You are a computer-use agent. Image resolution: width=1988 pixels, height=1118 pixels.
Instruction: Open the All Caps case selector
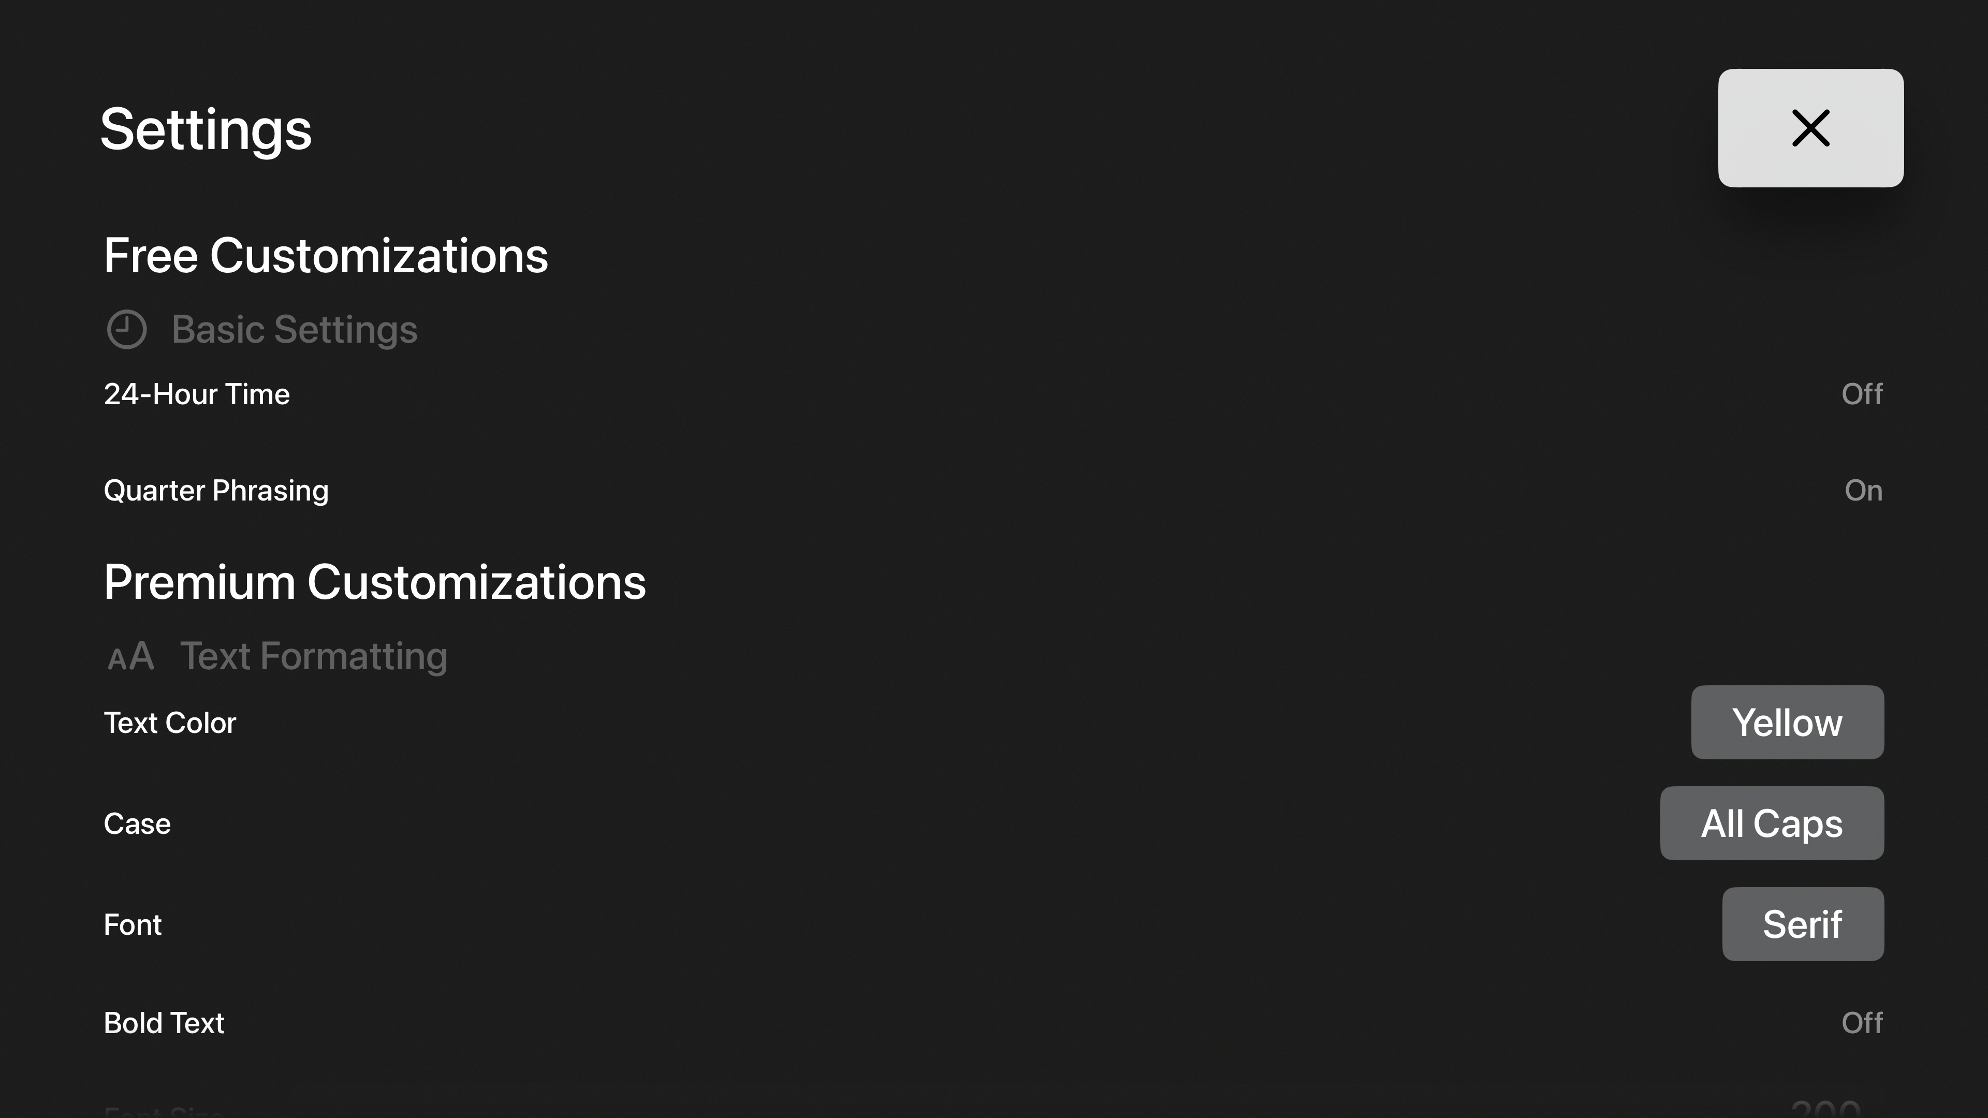pos(1771,823)
